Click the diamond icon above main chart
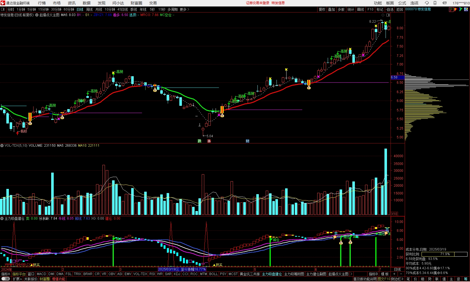The height and width of the screenshot is (282, 470). pos(383,15)
